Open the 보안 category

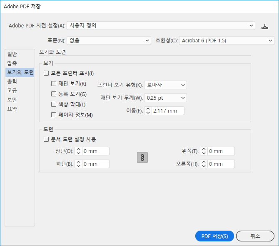coord(20,99)
